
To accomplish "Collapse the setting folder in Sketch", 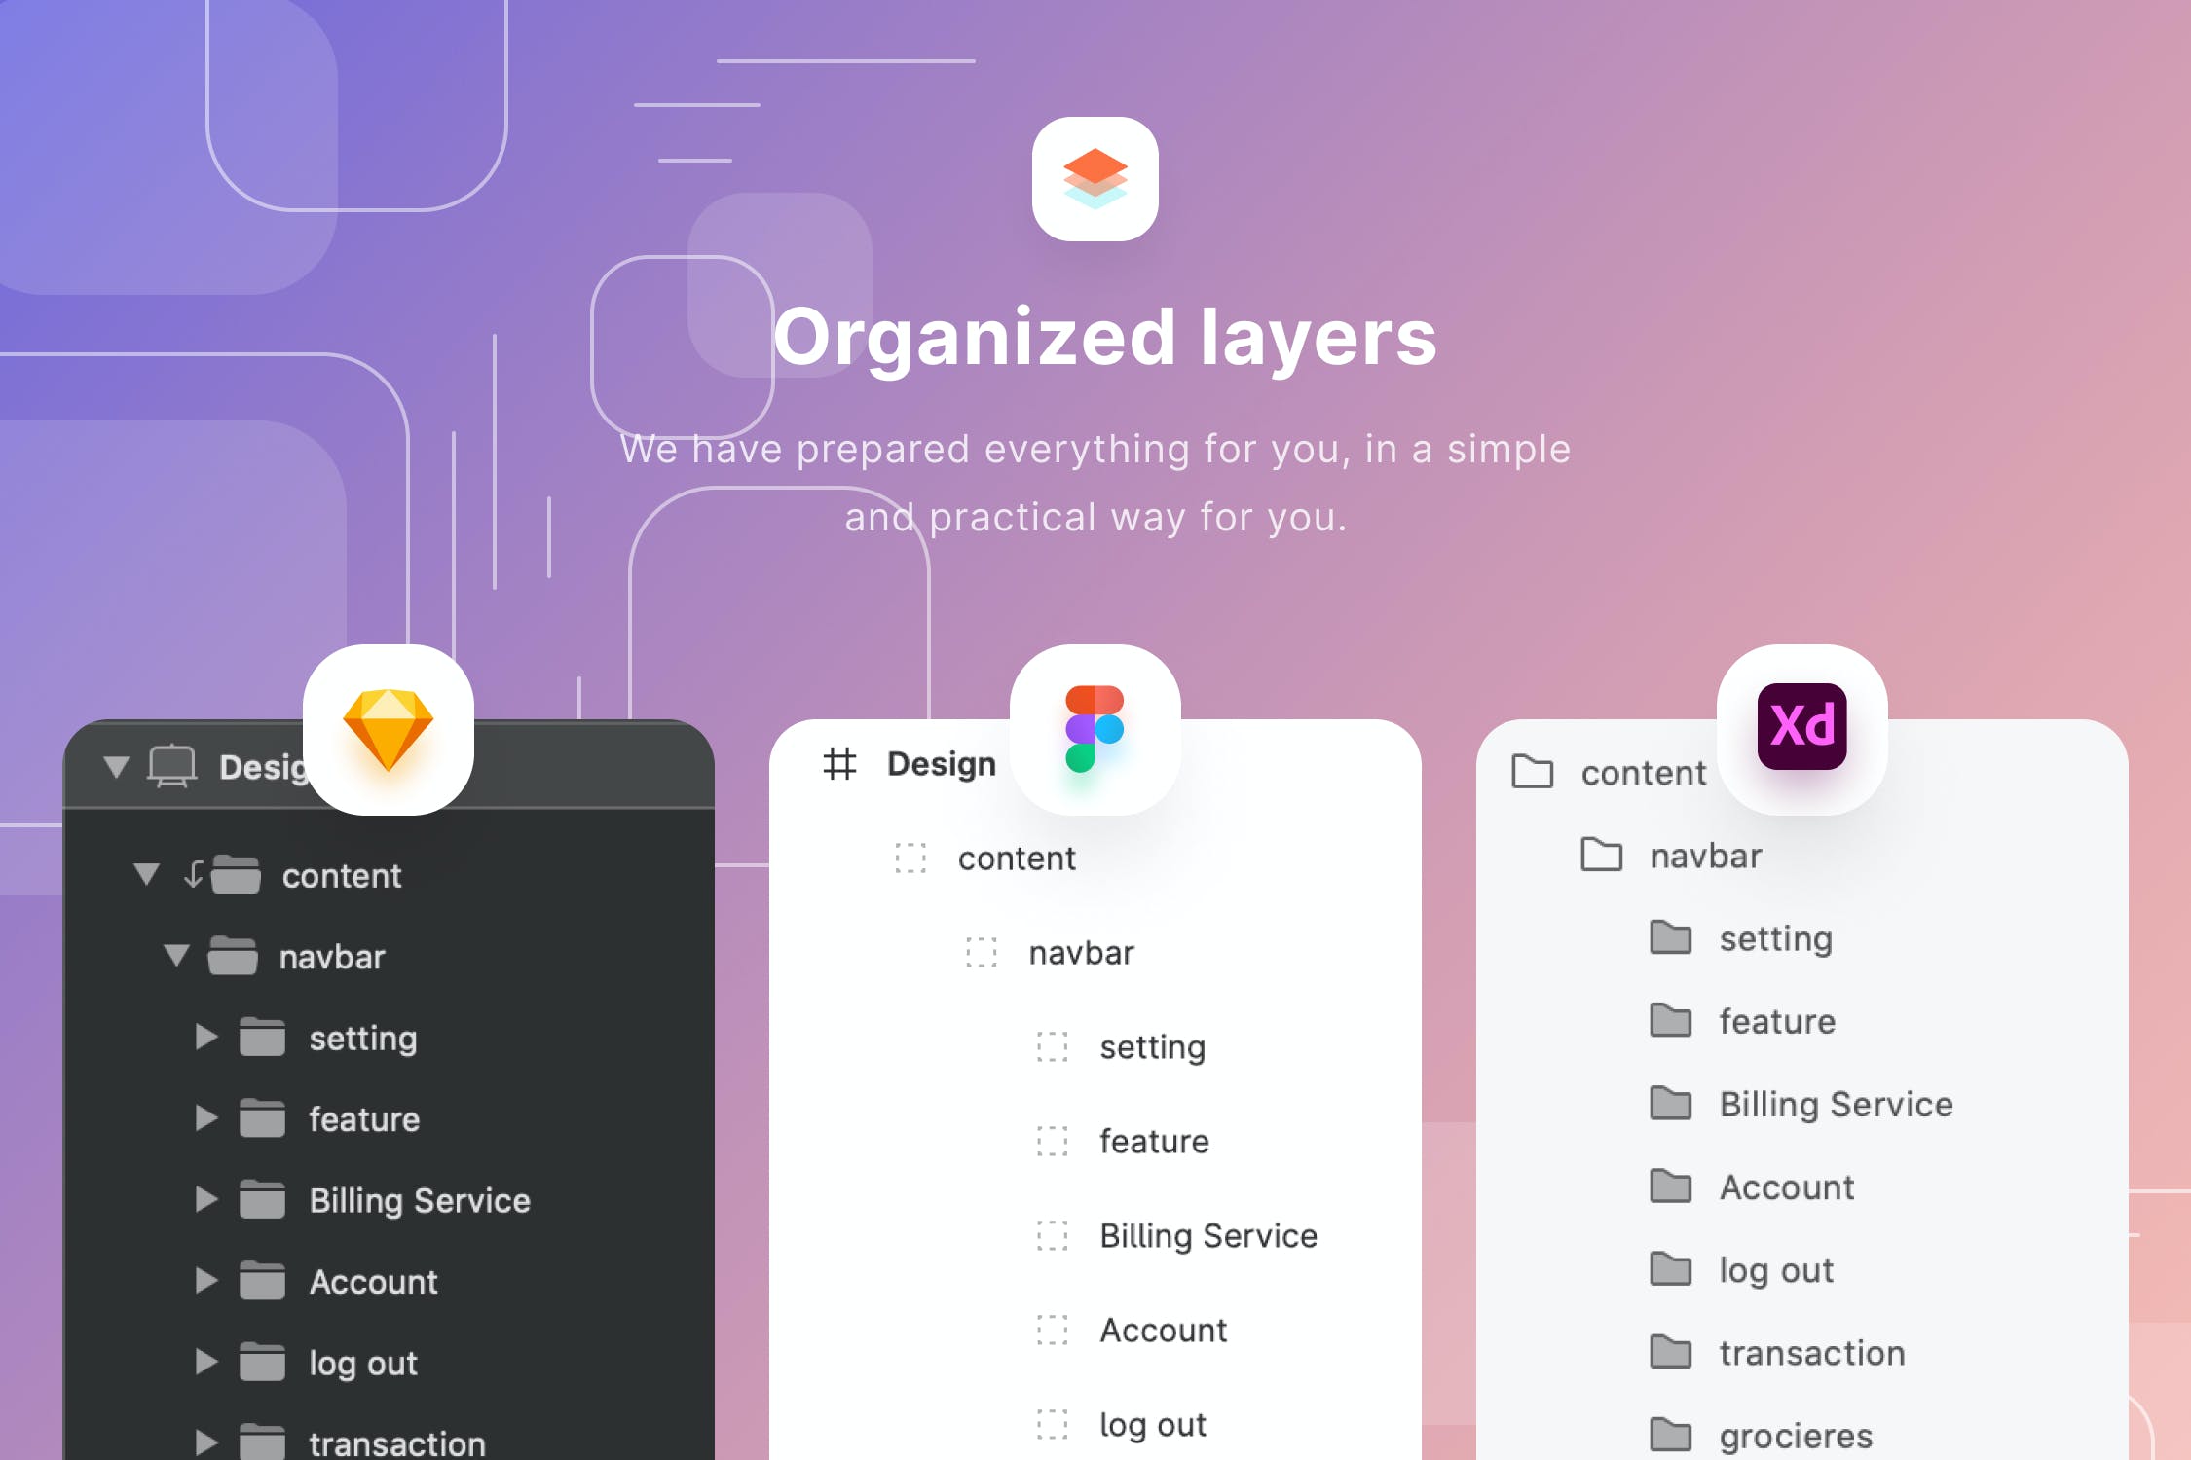I will (207, 1035).
